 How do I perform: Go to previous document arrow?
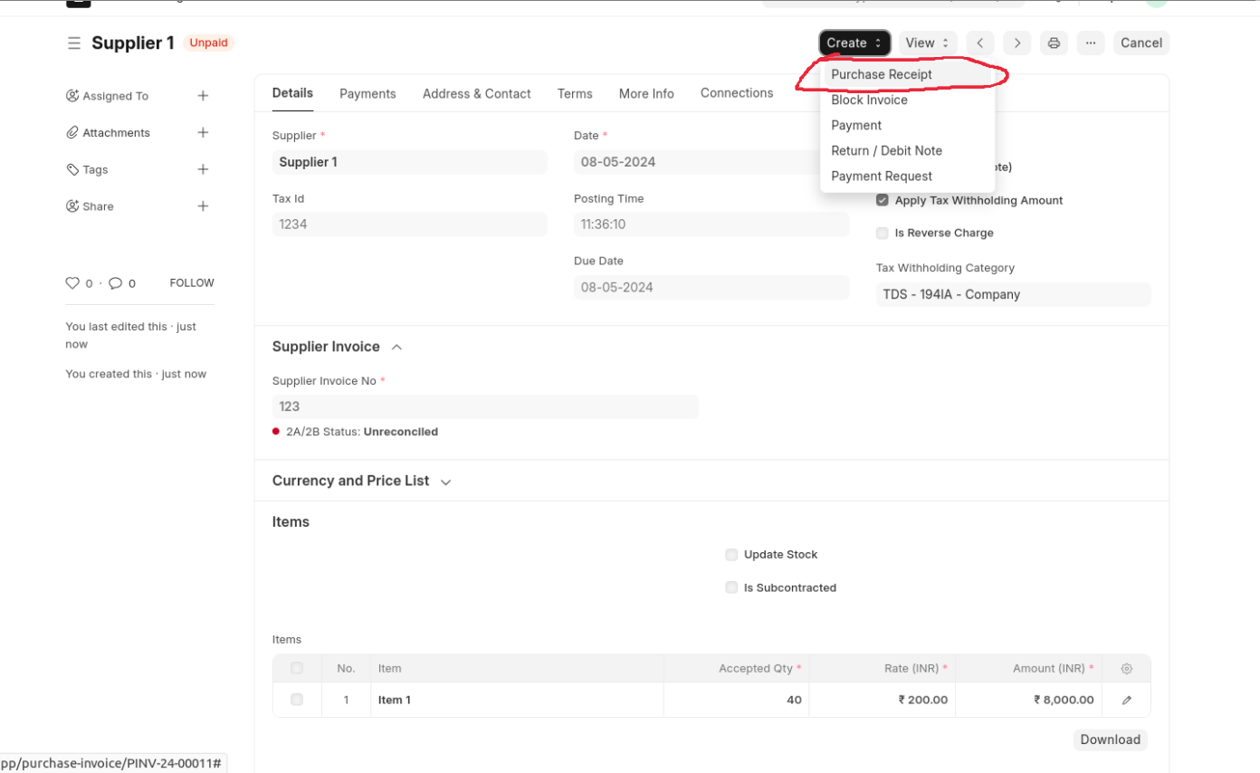point(980,43)
